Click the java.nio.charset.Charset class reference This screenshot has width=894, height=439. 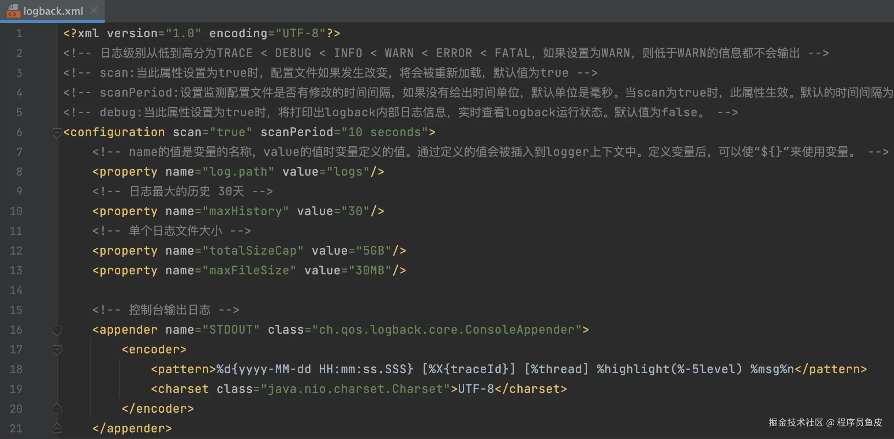(355, 389)
